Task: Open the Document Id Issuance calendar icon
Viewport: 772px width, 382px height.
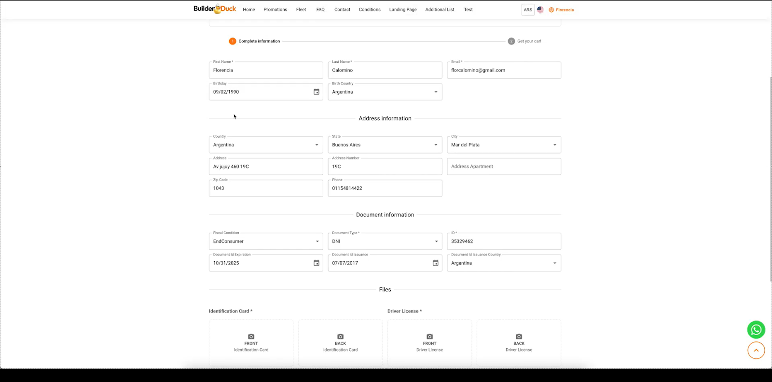Action: coord(436,263)
